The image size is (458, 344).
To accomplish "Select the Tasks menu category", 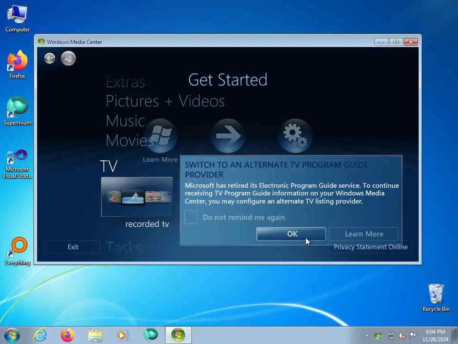I will click(x=123, y=247).
